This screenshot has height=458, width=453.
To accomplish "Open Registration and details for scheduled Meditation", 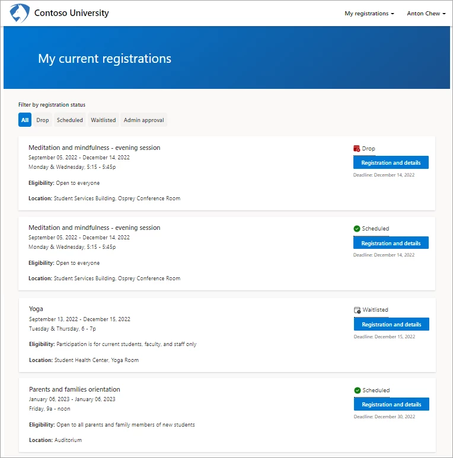I will click(x=391, y=244).
